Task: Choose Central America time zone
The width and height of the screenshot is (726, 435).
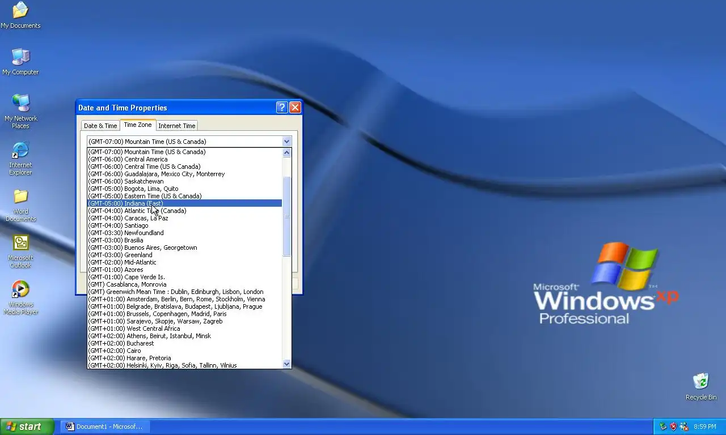Action: pos(184,159)
